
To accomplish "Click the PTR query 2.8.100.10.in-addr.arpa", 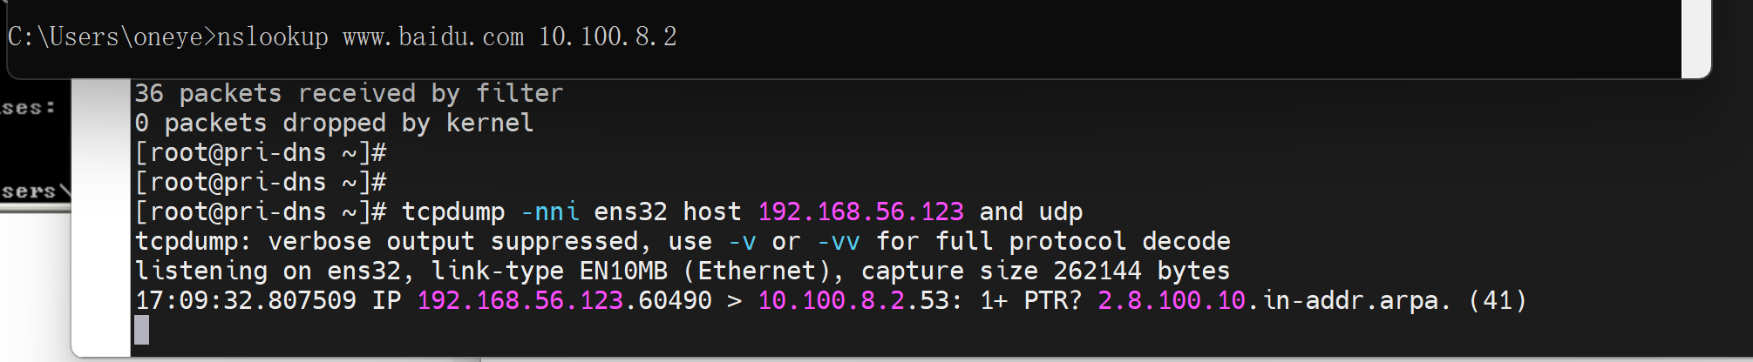I will pos(1273,301).
